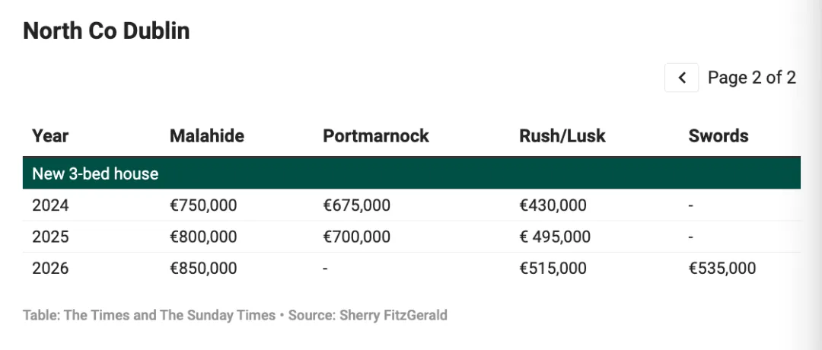Select the €430,000 Rush/Lusk cell
Image resolution: width=822 pixels, height=350 pixels.
[x=553, y=205]
